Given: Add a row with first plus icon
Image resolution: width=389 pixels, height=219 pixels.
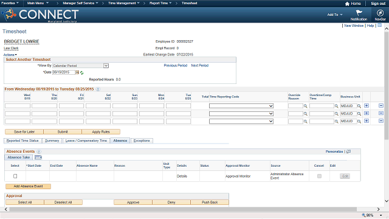Looking at the screenshot, I should (366, 106).
